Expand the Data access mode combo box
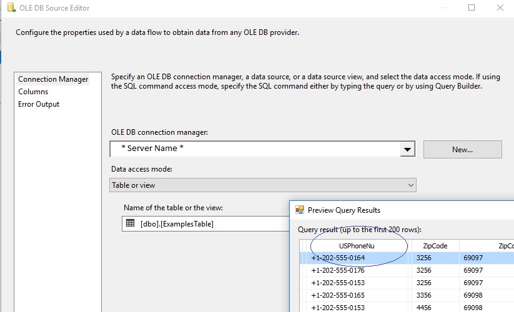Image resolution: width=514 pixels, height=312 pixels. (x=263, y=185)
